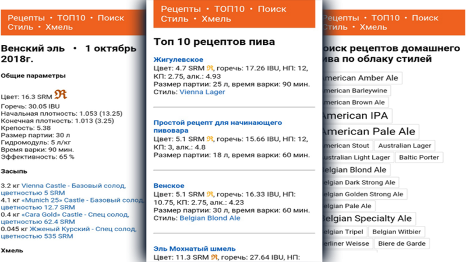Open the Венское recipe
This screenshot has height=262, width=466.
pyautogui.click(x=169, y=186)
